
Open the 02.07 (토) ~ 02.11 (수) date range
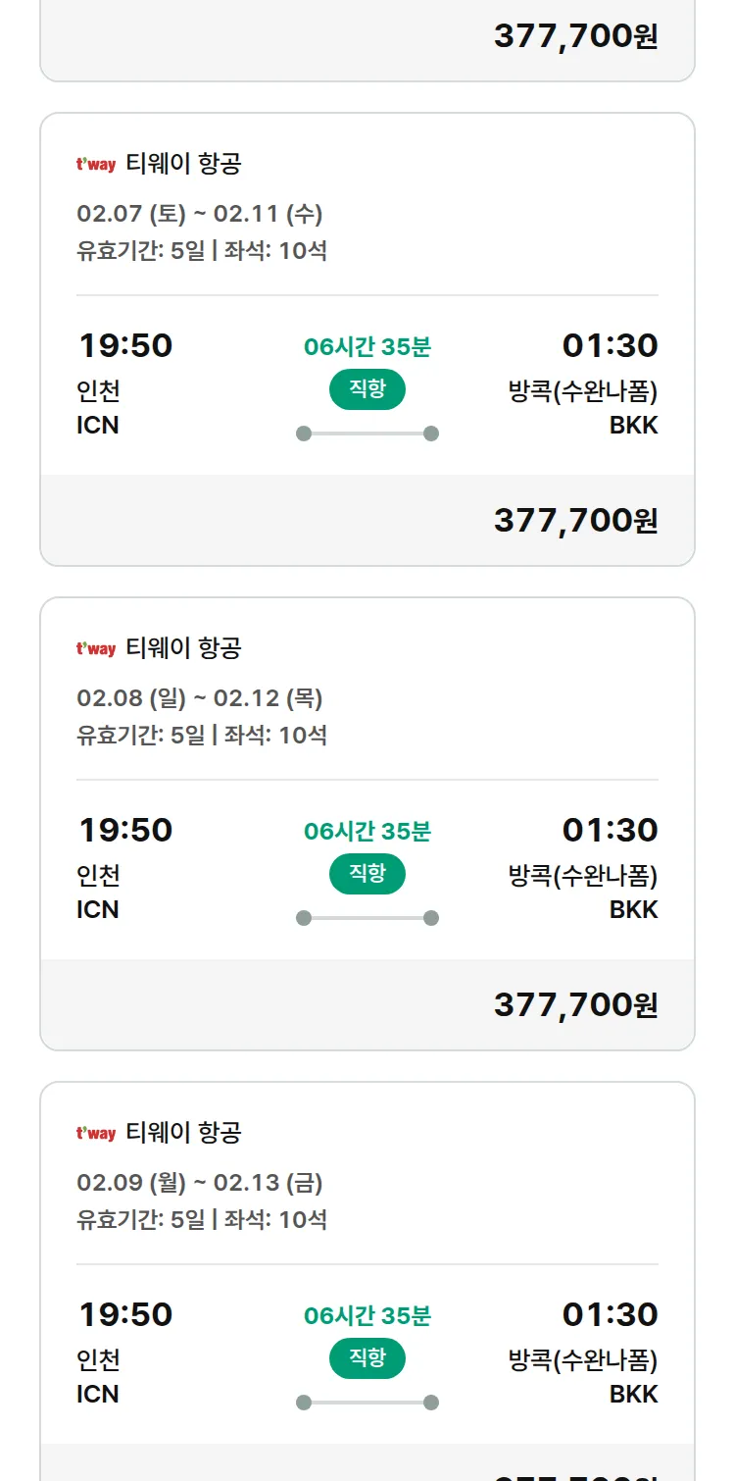[x=200, y=214]
